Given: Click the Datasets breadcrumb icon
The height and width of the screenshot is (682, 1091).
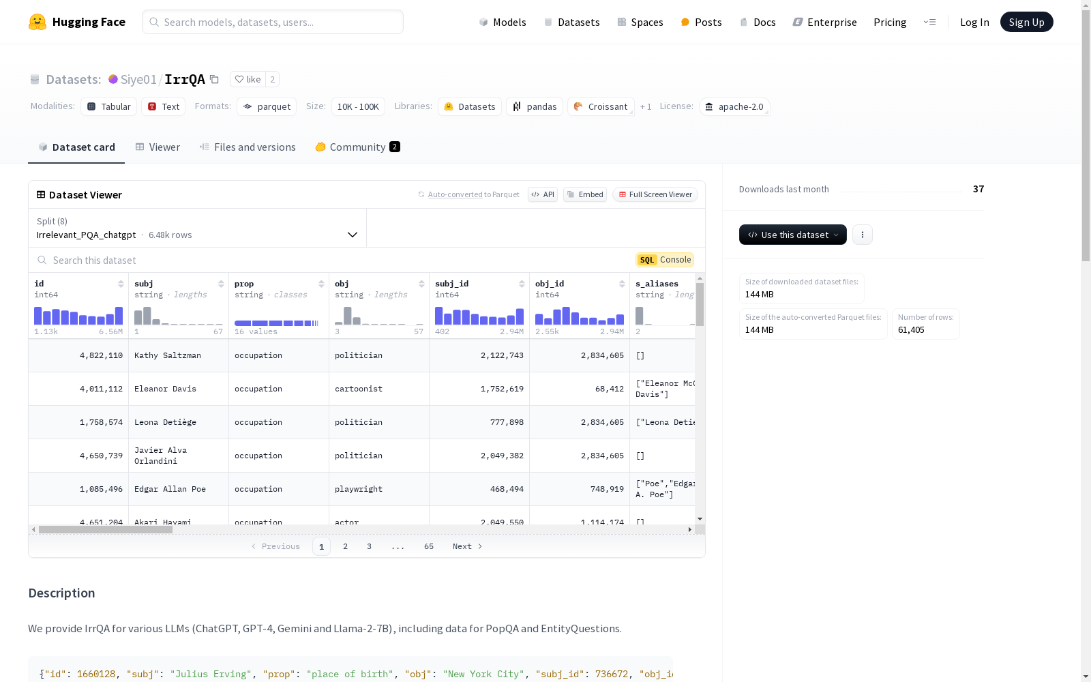Looking at the screenshot, I should tap(35, 79).
